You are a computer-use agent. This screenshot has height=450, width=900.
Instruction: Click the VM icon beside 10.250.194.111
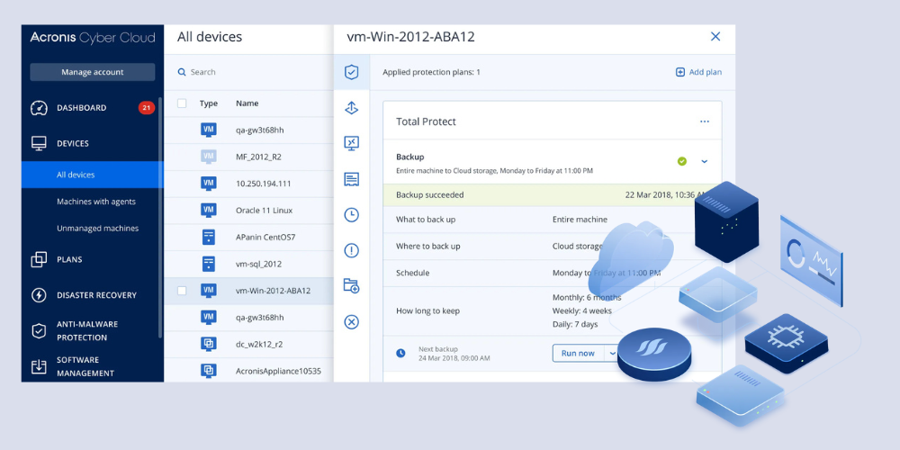[x=209, y=183]
